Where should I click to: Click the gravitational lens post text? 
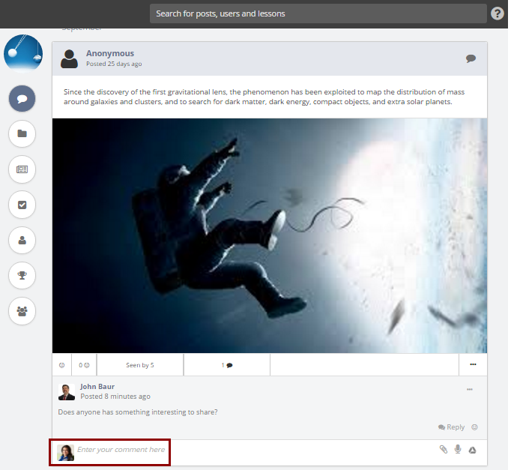coord(264,97)
